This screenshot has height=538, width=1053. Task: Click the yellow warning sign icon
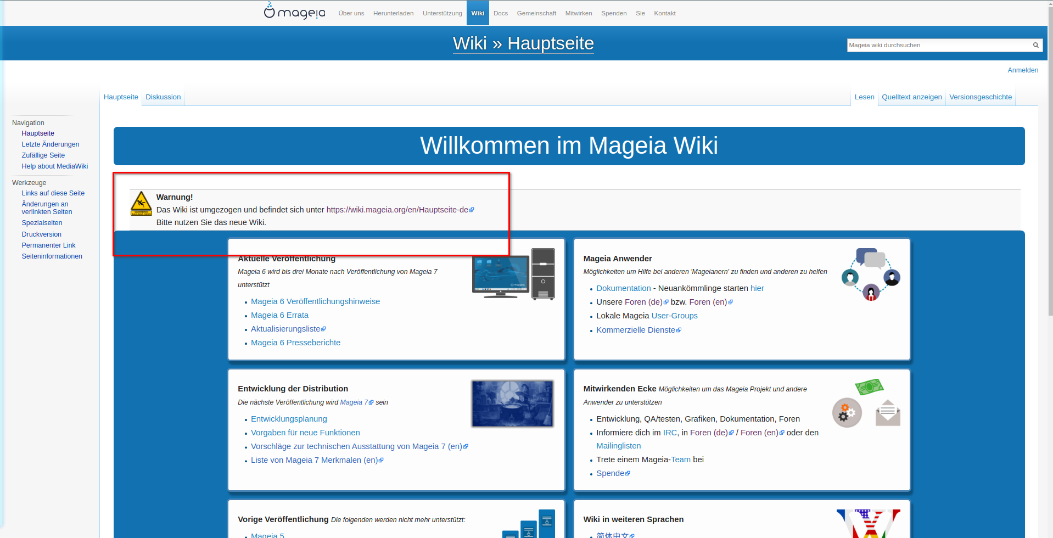pos(141,204)
